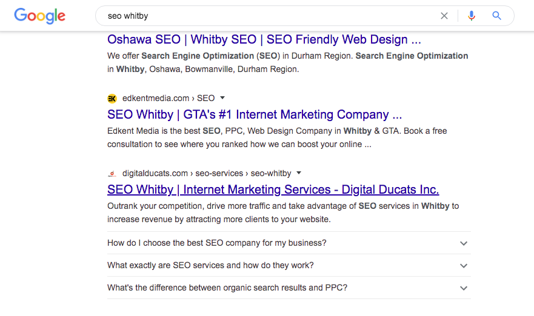Image resolution: width=534 pixels, height=316 pixels.
Task: Clear the search box with X icon
Action: coord(444,16)
